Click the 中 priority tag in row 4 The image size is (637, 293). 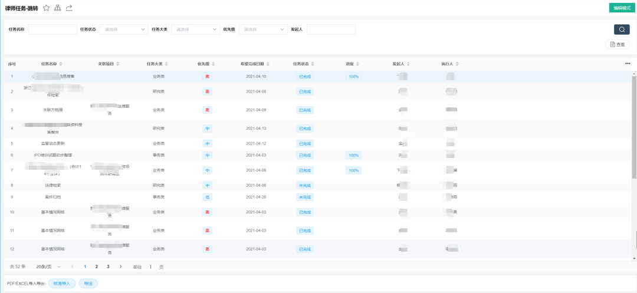pyautogui.click(x=207, y=129)
